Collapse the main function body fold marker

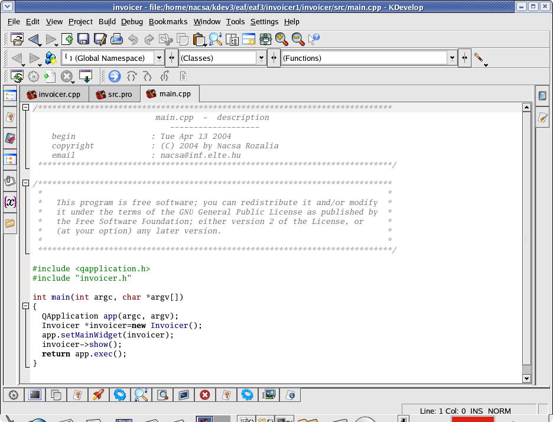25,306
